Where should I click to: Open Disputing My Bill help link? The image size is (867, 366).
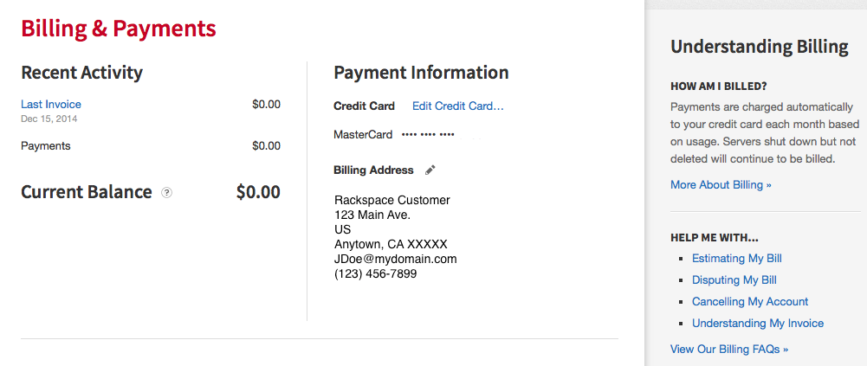tap(734, 279)
